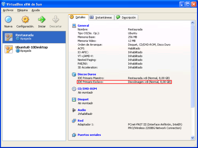This screenshot has width=198, height=148.
Task: Click the Audio speaker icon
Action: pyautogui.click(x=74, y=110)
